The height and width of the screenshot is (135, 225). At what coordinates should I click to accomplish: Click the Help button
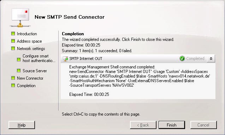pos(22,125)
